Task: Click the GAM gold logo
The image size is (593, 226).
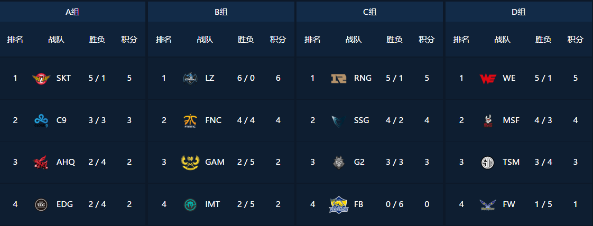Action: point(190,162)
